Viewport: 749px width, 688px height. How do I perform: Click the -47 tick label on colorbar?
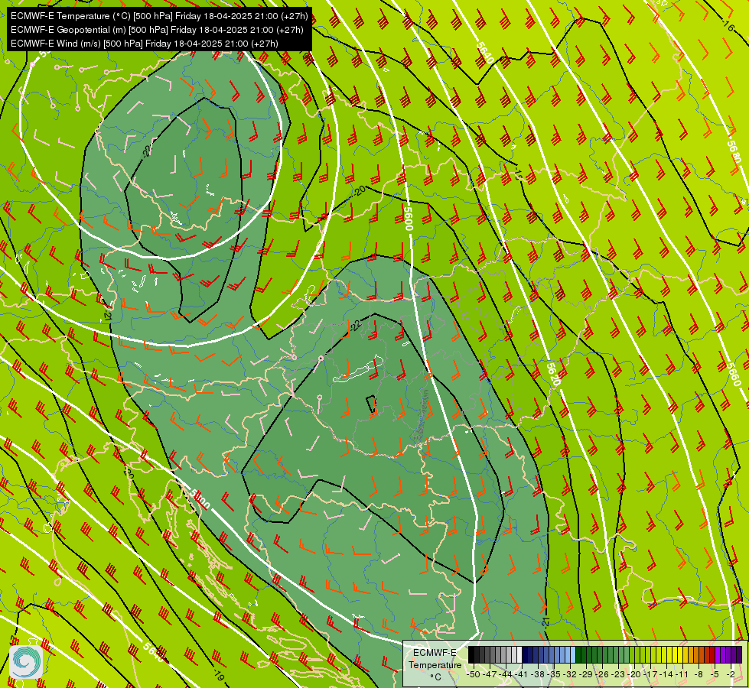[x=490, y=674]
